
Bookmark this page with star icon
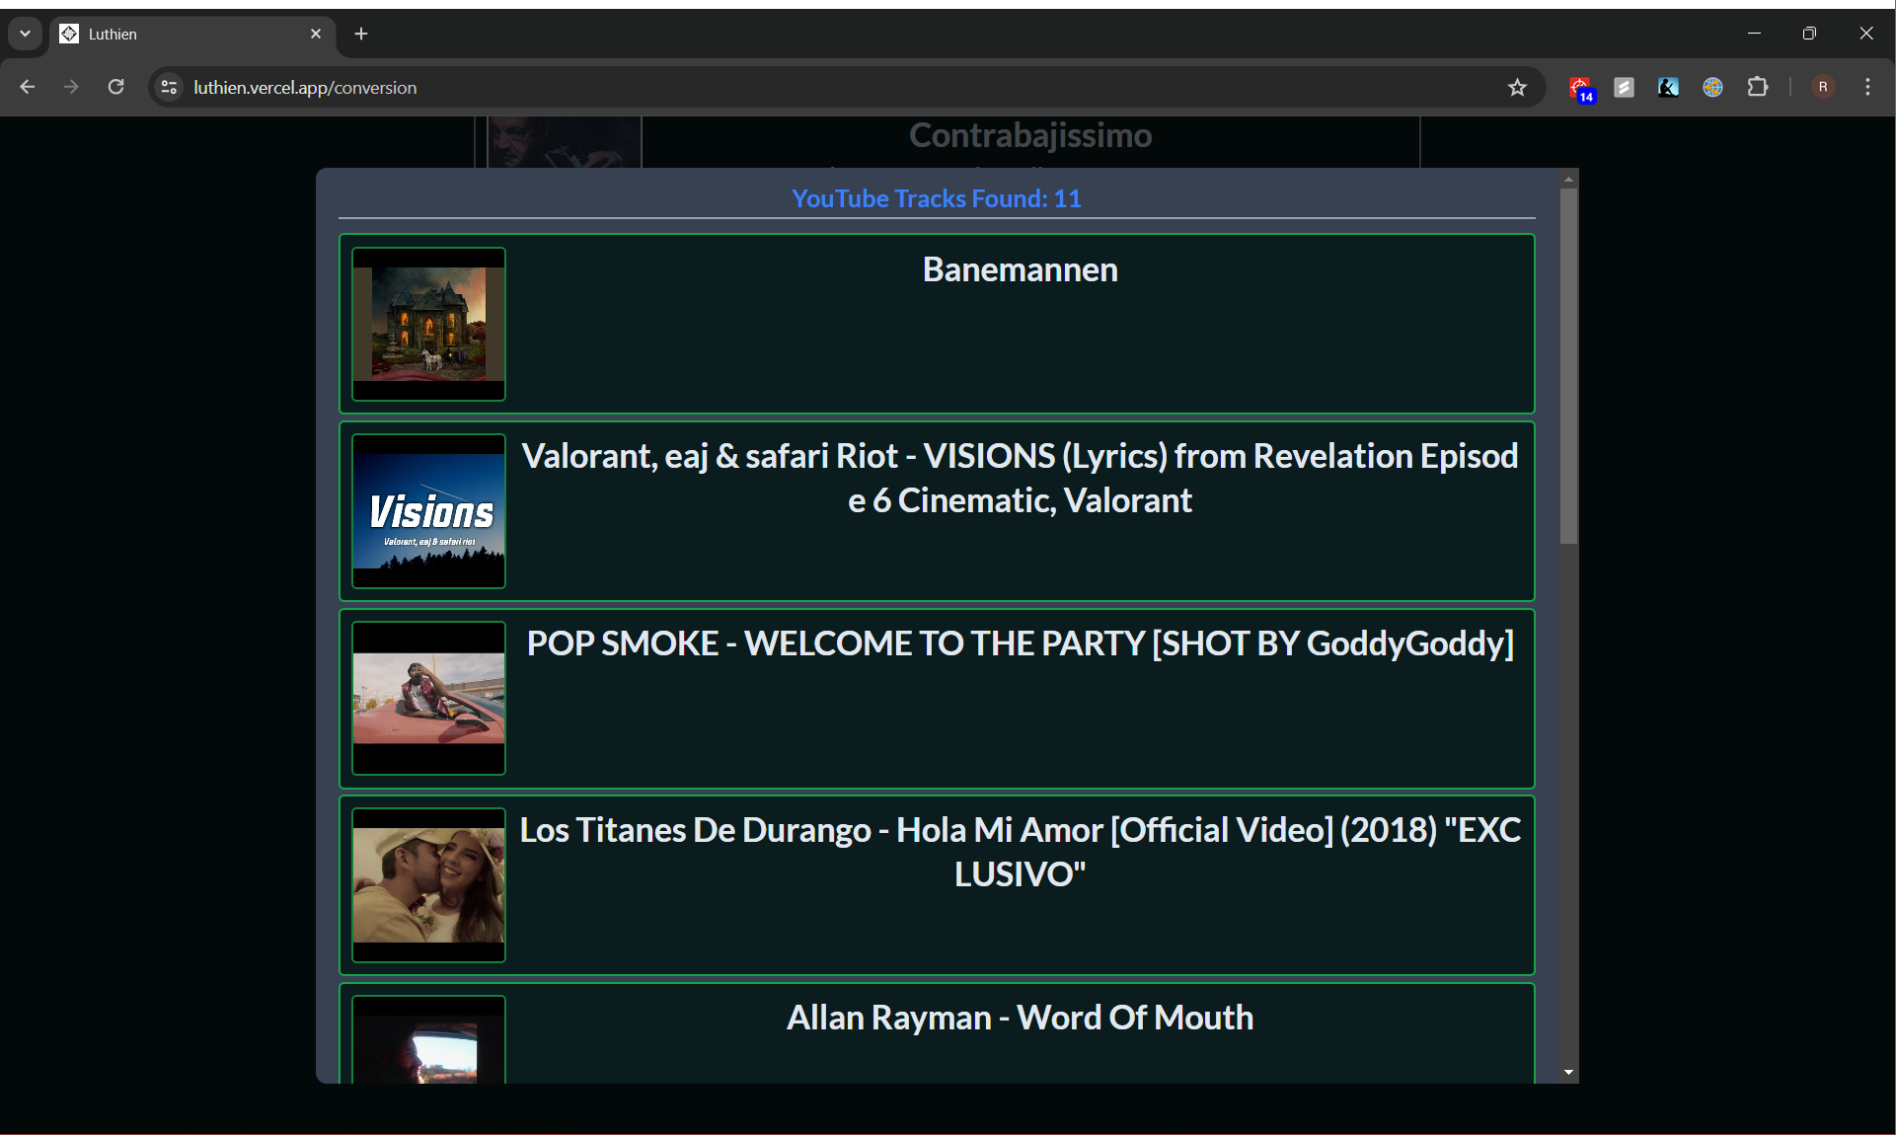click(x=1517, y=88)
